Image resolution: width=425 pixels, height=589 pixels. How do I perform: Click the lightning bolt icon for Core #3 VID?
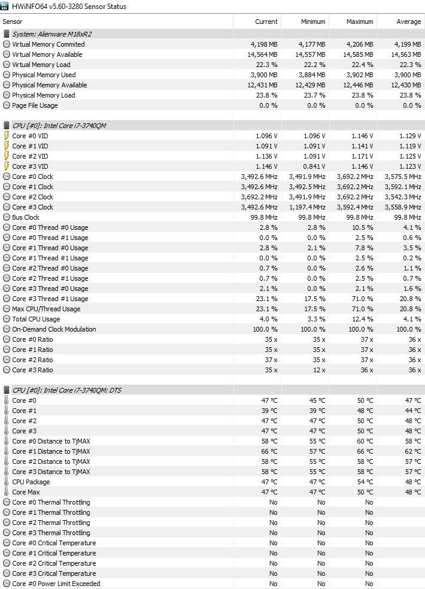tap(6, 166)
